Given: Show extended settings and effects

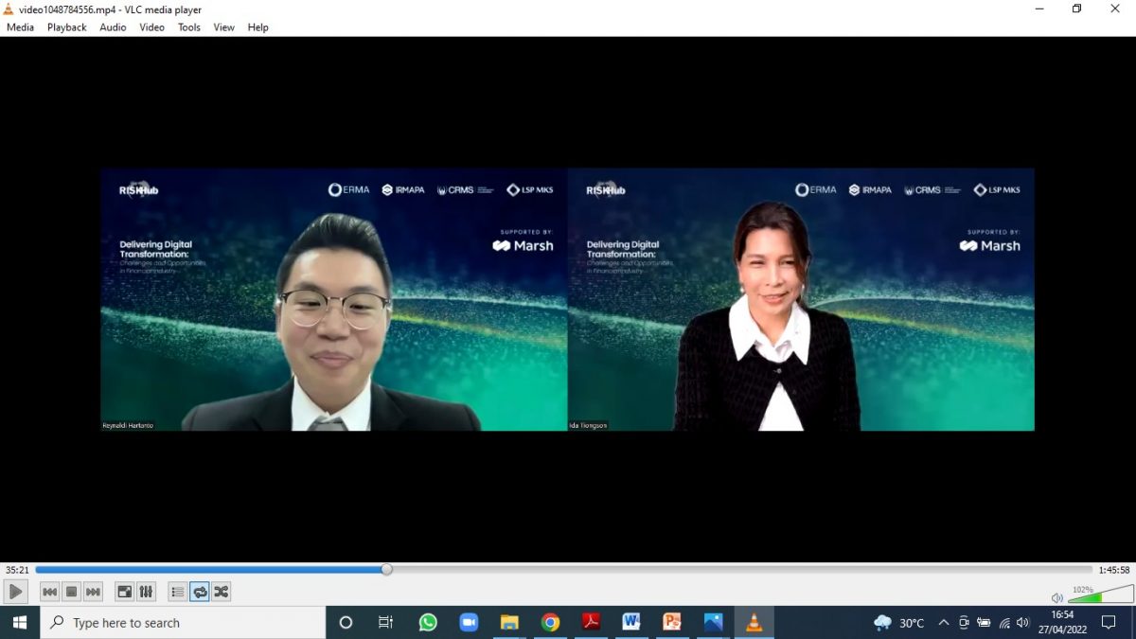Looking at the screenshot, I should point(146,592).
